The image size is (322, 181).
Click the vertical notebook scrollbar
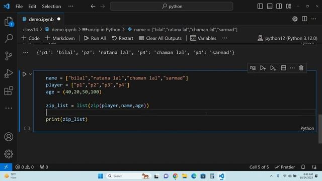pos(320,129)
